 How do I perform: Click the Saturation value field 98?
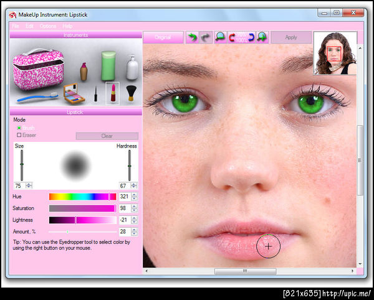[125, 209]
